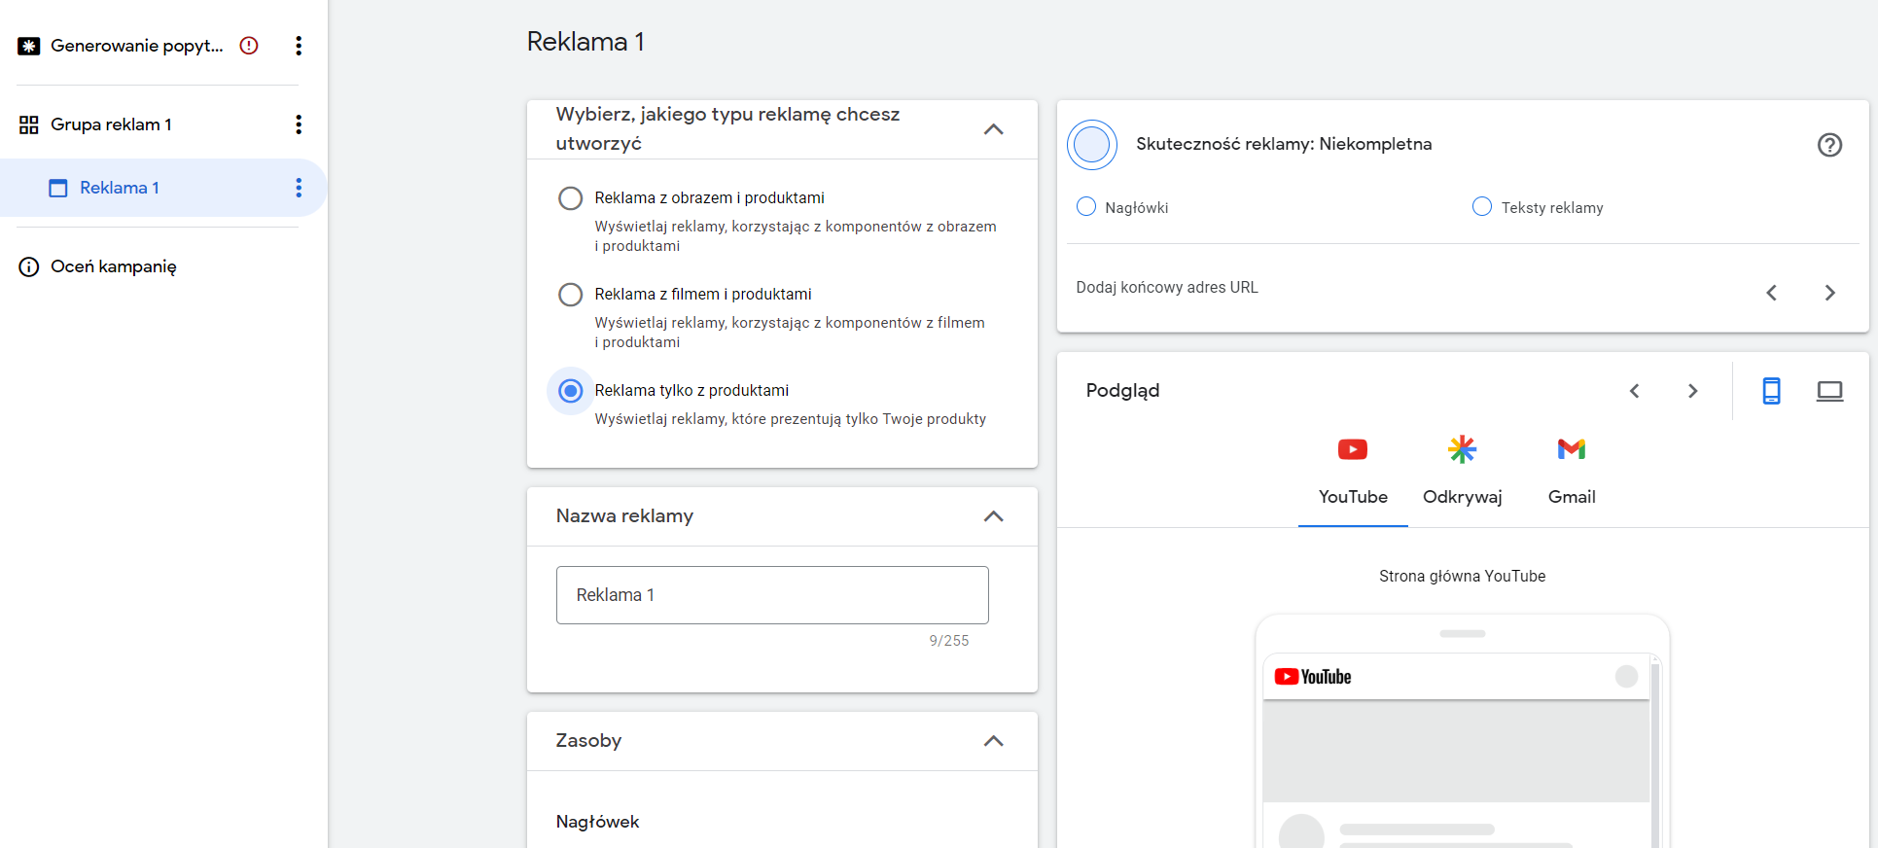
Task: Click the 9/255 character counter
Action: tap(949, 641)
